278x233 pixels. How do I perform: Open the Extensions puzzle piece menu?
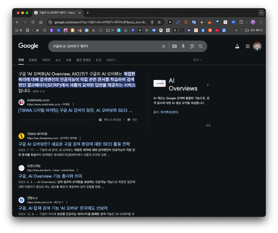[241, 22]
